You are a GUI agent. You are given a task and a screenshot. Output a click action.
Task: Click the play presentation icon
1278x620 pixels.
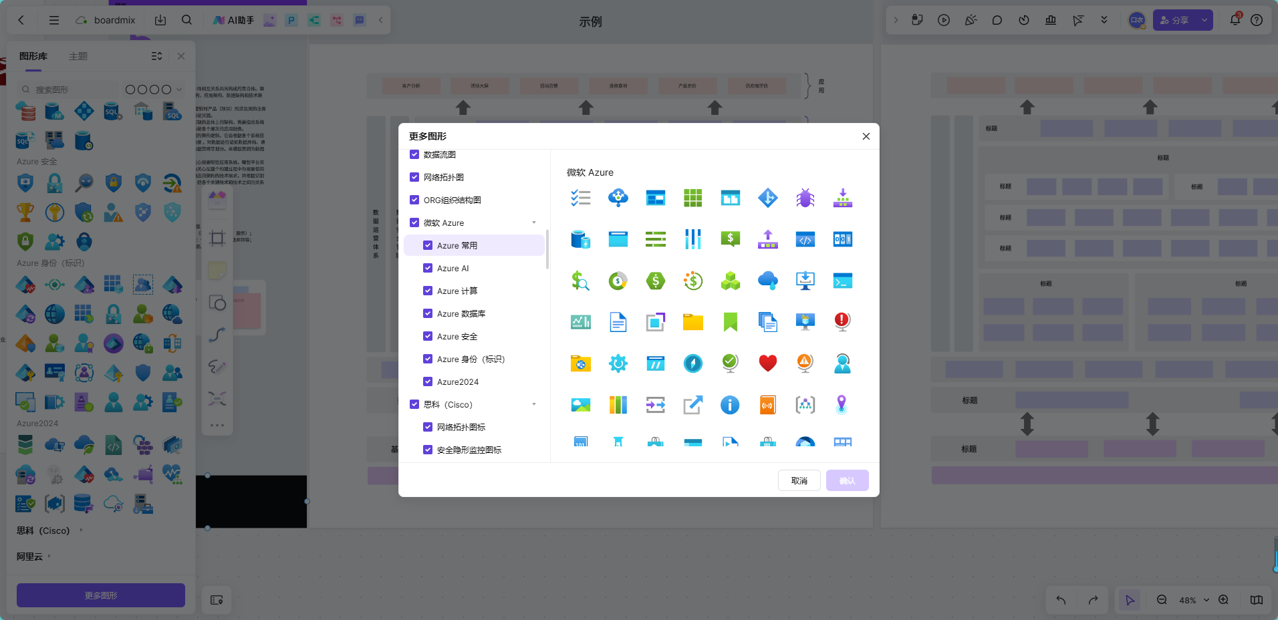[944, 20]
